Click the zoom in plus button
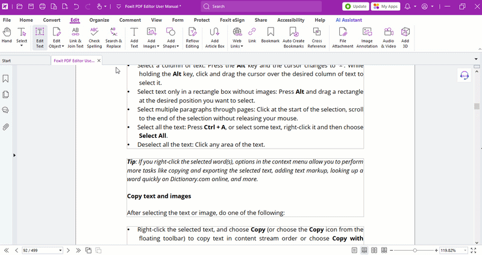Image resolution: width=482 pixels, height=255 pixels. tap(436, 250)
